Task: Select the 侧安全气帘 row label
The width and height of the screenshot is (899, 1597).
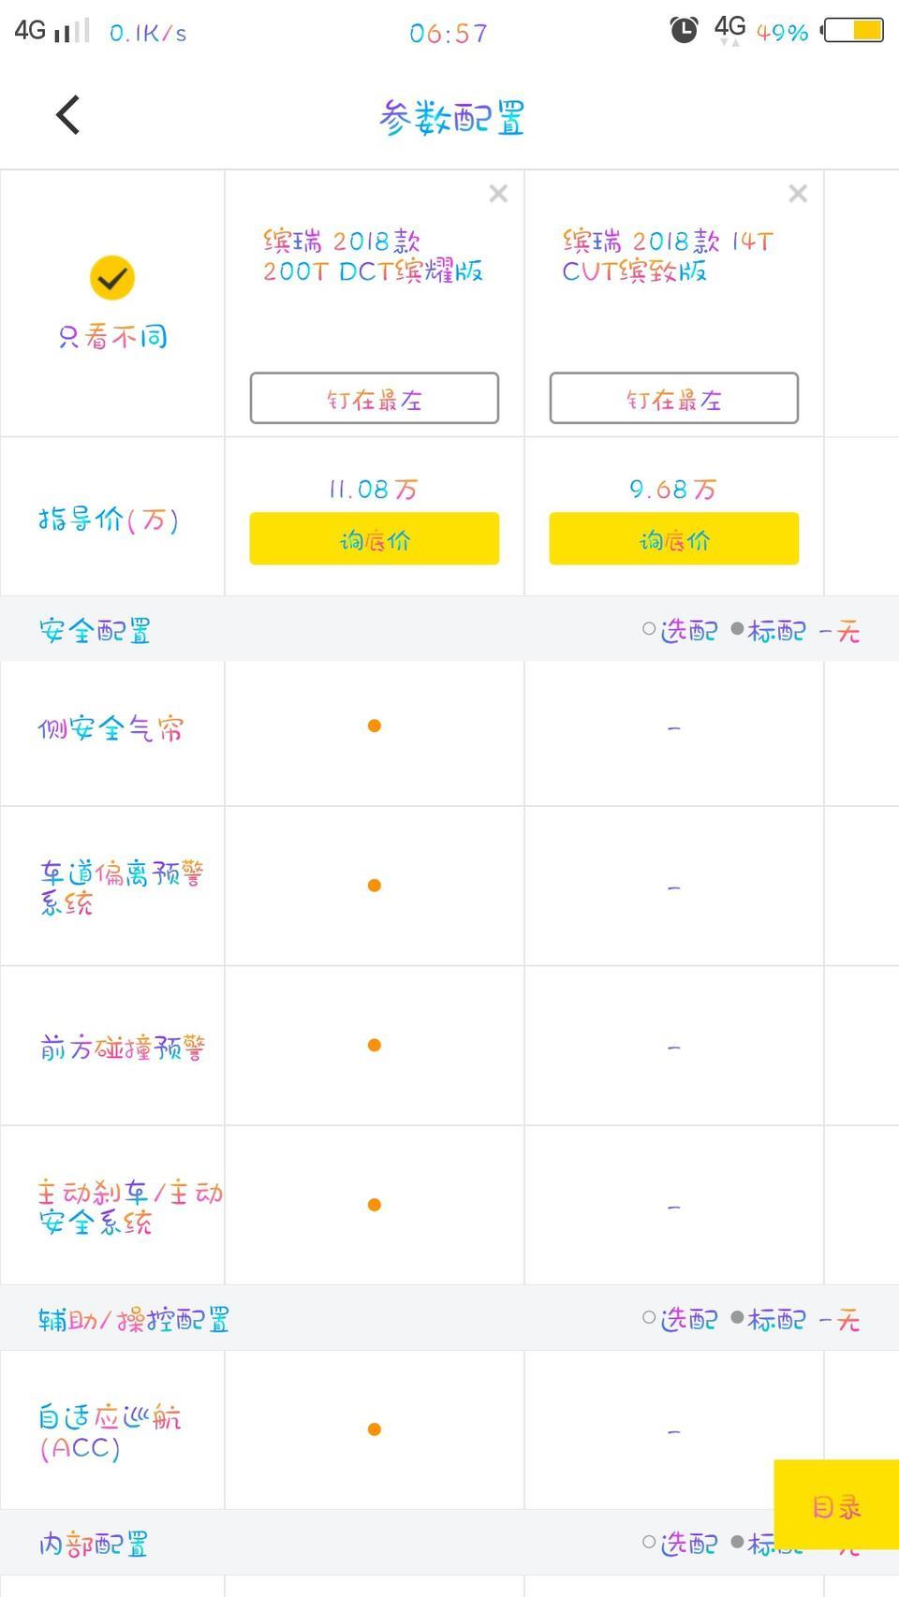Action: (x=111, y=728)
